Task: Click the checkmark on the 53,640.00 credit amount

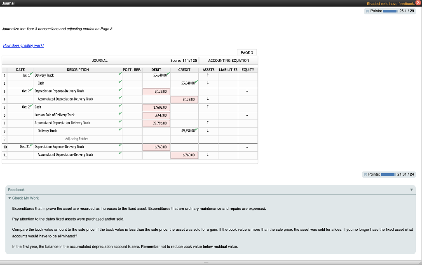Action: (x=195, y=82)
